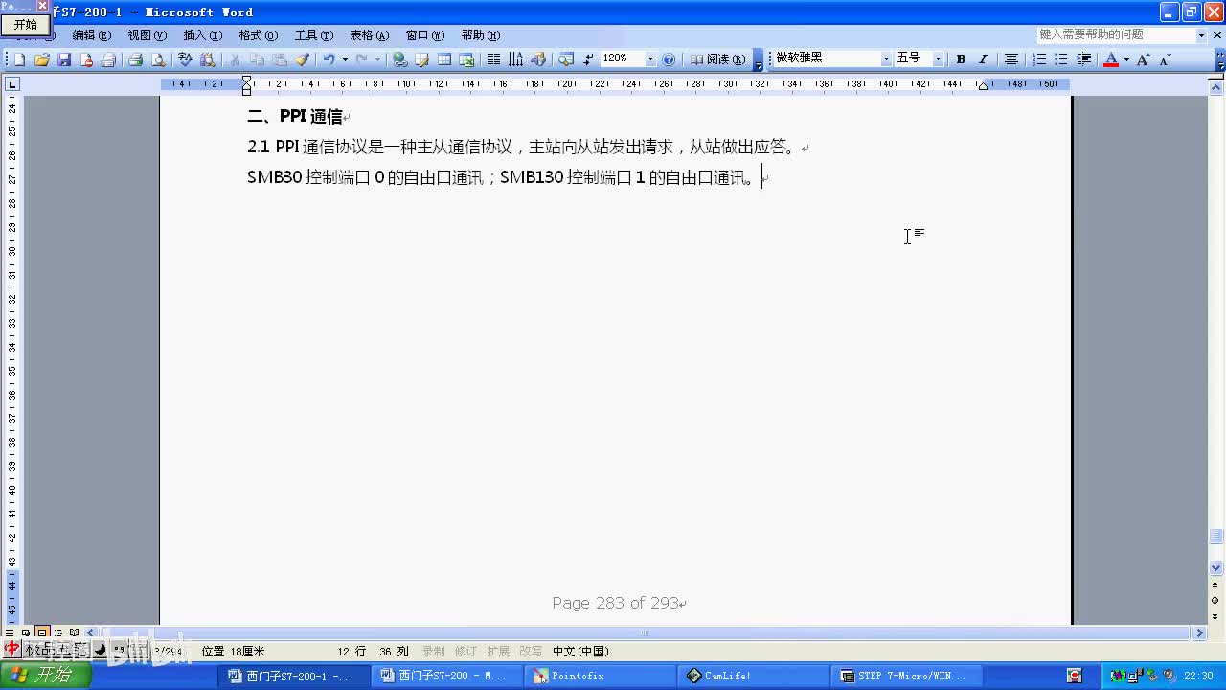Switch to Outline view icon
The image size is (1226, 690).
pos(58,632)
